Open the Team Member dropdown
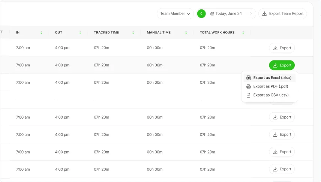 (x=175, y=14)
